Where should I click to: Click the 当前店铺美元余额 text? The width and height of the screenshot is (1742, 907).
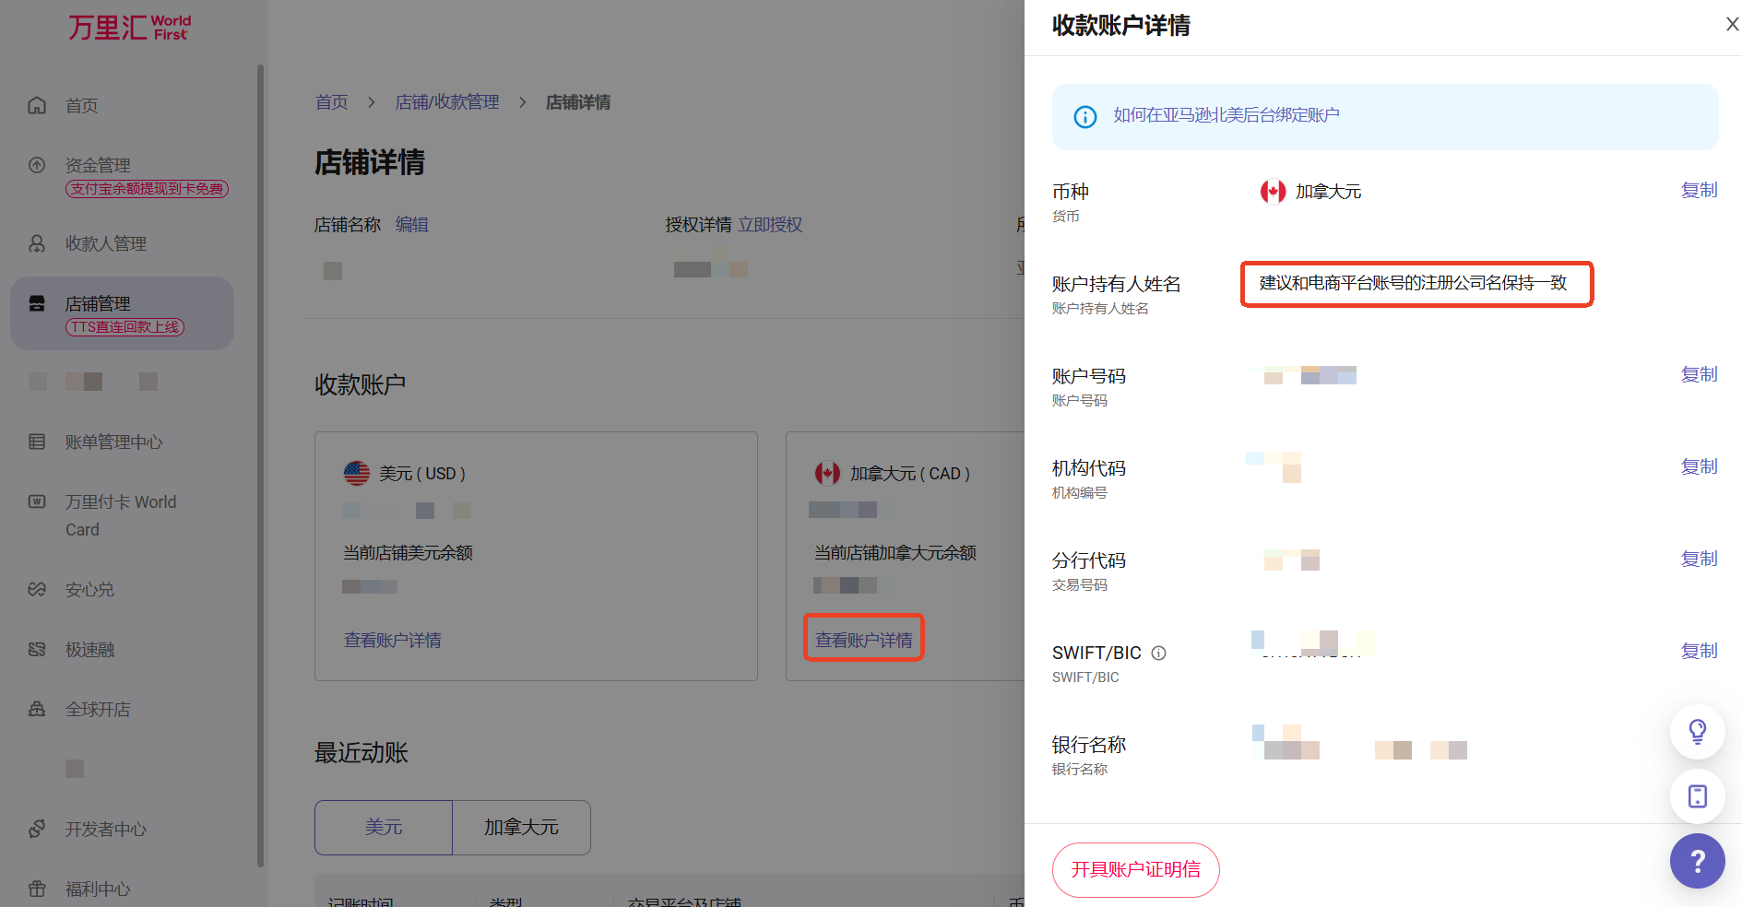409,552
